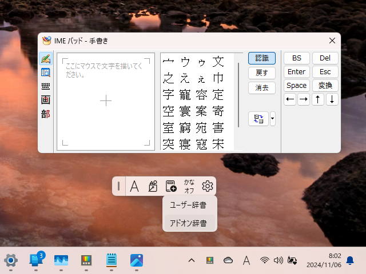The height and width of the screenshot is (274, 366).
Task: Click the 消去 clear drawing button
Action: [x=262, y=88]
